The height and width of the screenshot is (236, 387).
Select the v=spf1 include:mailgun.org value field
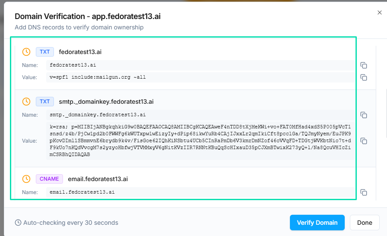coord(200,77)
